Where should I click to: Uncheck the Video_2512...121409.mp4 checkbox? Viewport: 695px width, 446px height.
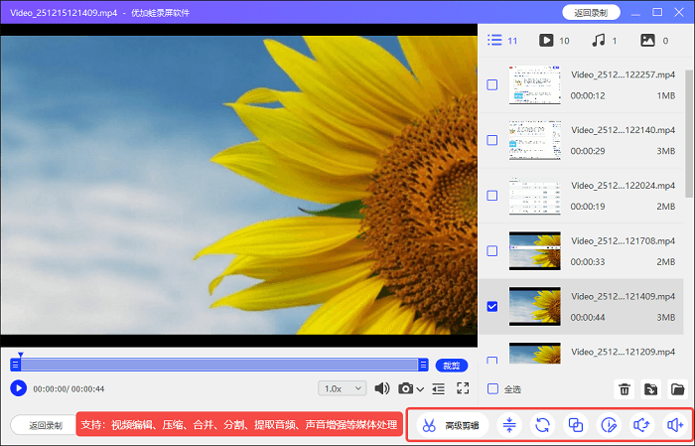click(x=492, y=306)
